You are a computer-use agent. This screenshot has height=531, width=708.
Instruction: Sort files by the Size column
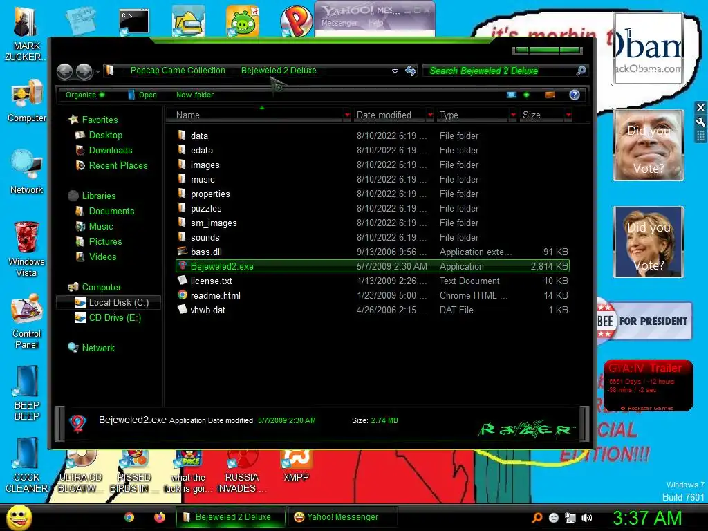[542, 115]
